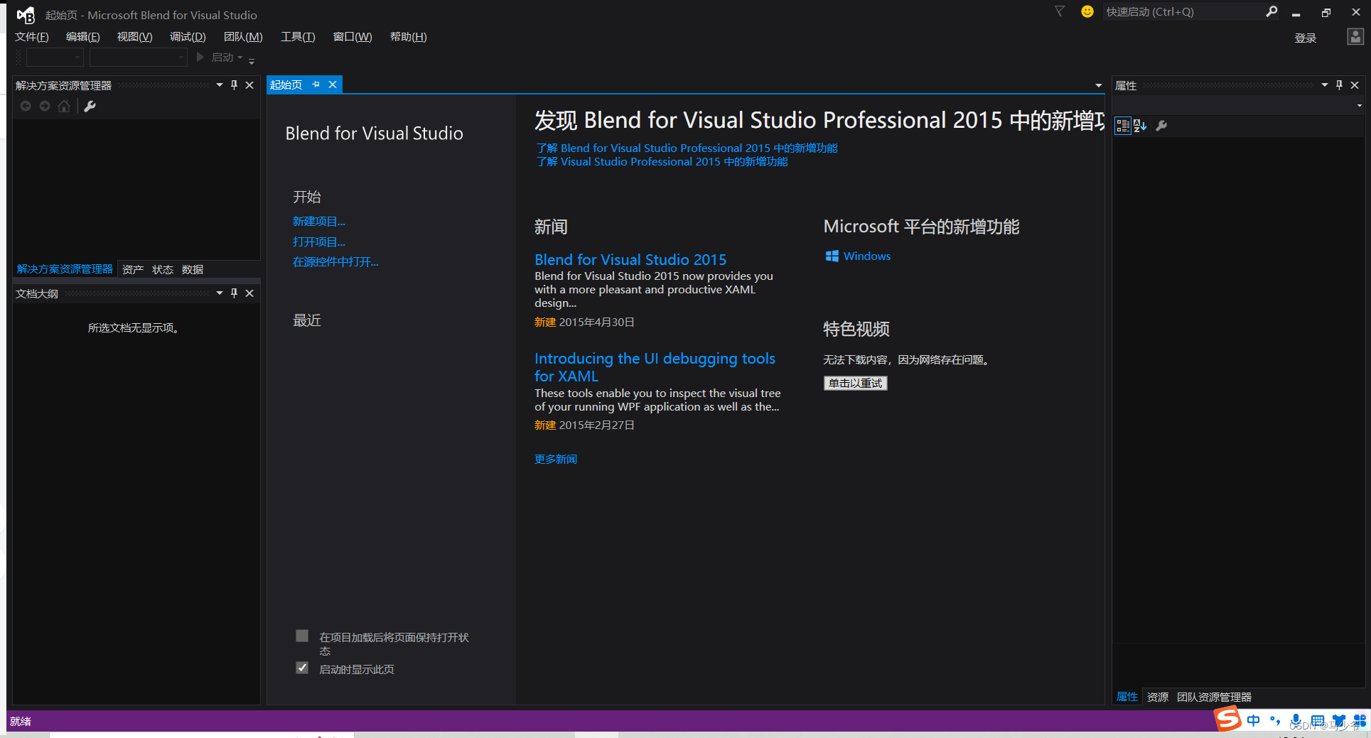Click the Windows logo link icon
Image resolution: width=1371 pixels, height=738 pixels.
click(x=832, y=256)
